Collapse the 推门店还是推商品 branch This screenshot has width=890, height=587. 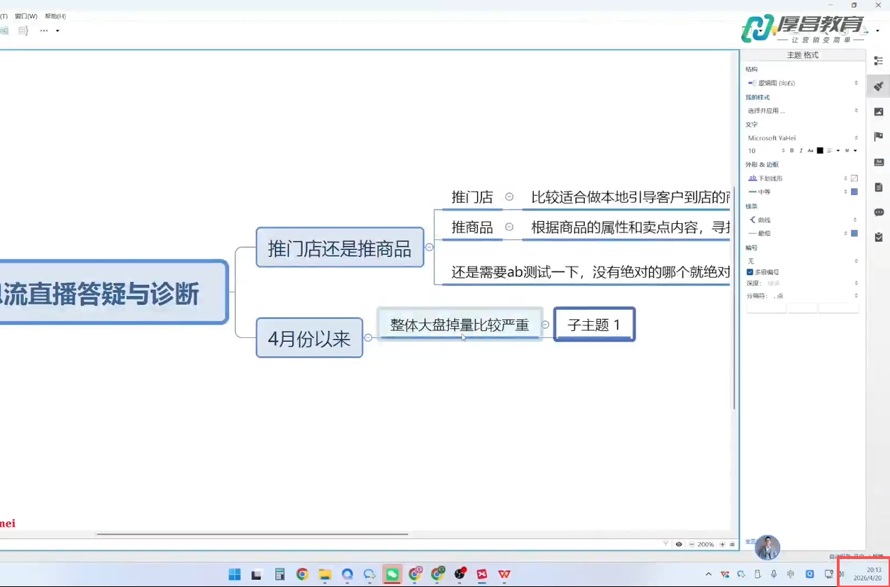[429, 247]
